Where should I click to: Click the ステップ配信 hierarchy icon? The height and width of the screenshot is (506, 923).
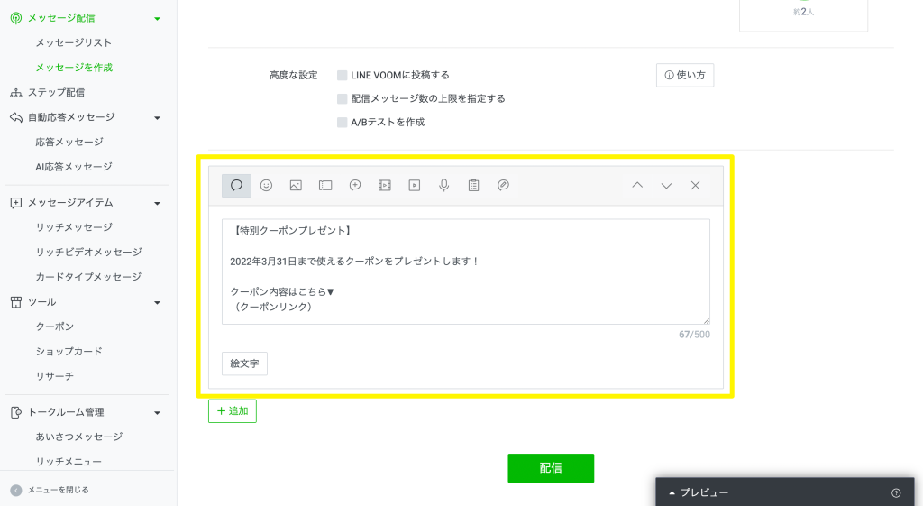click(16, 93)
